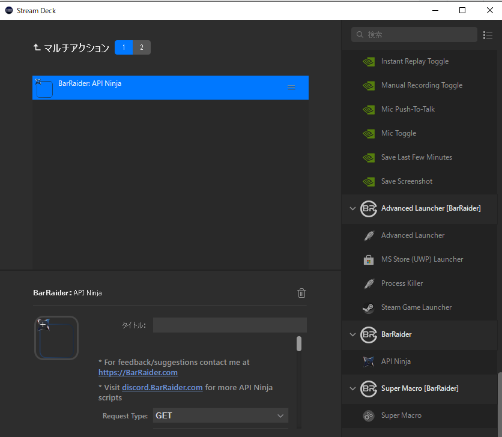Select the Super Macro action text
This screenshot has width=502, height=437.
tap(401, 416)
